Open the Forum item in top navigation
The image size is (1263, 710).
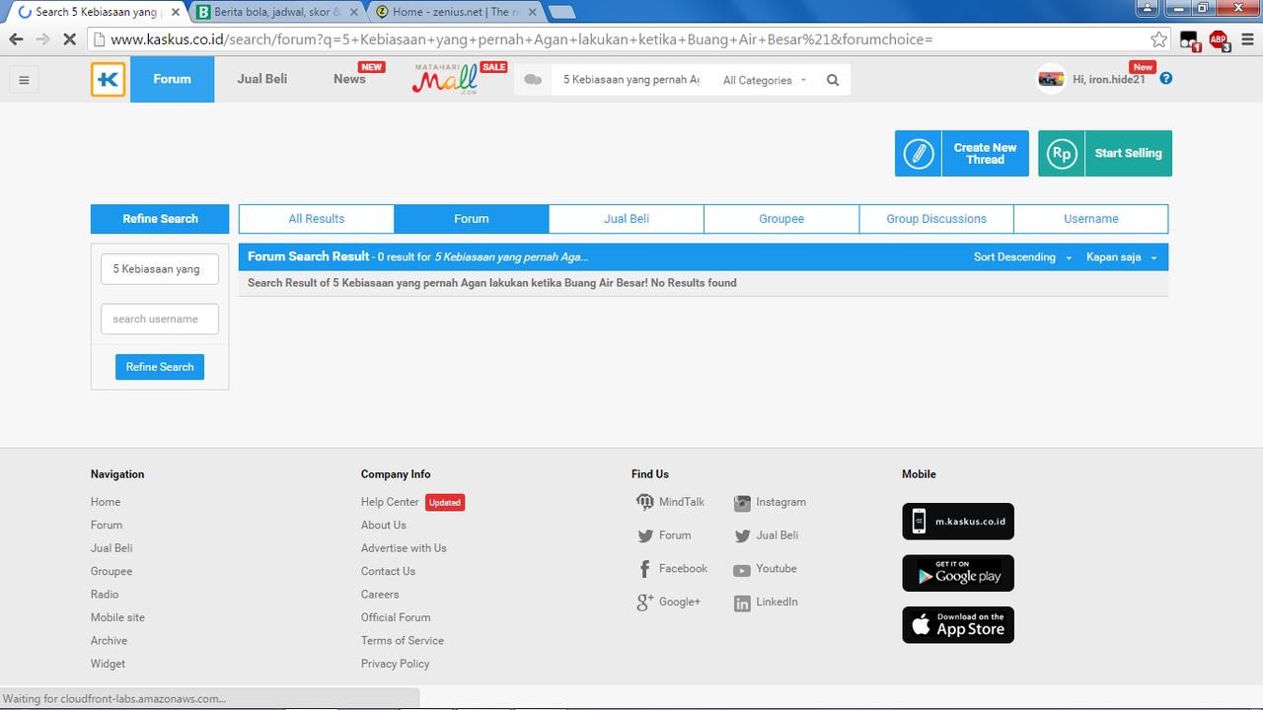click(172, 79)
